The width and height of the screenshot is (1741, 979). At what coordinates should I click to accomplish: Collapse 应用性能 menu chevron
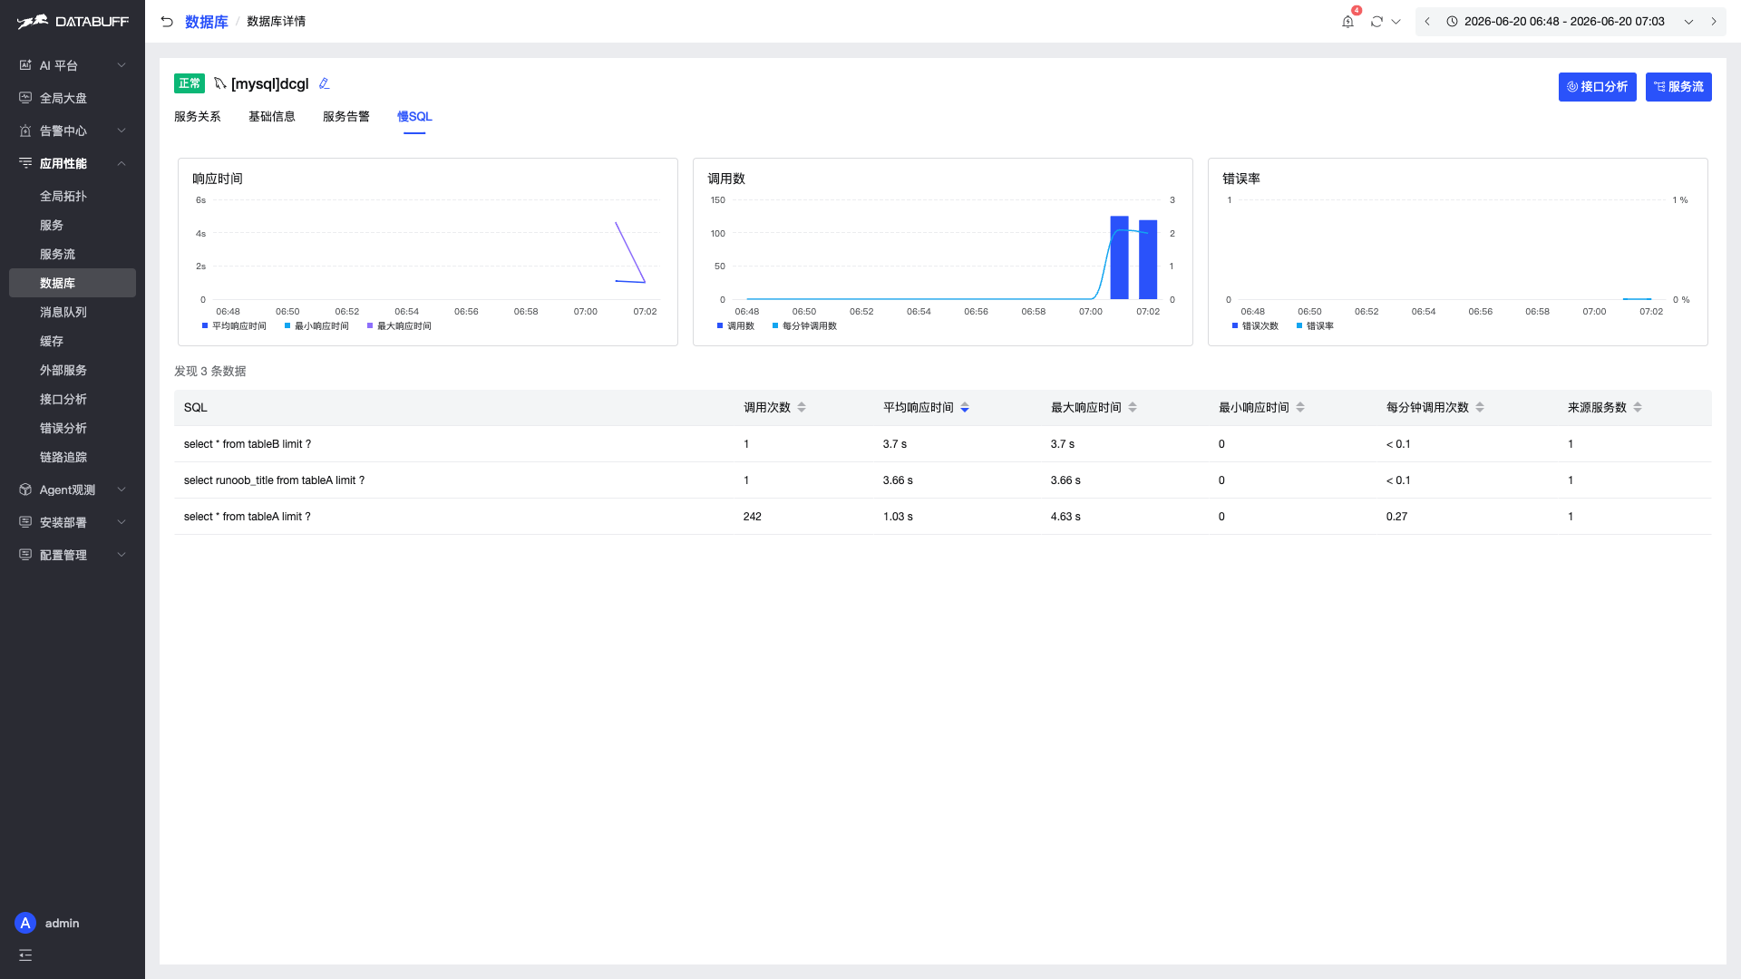coord(122,163)
